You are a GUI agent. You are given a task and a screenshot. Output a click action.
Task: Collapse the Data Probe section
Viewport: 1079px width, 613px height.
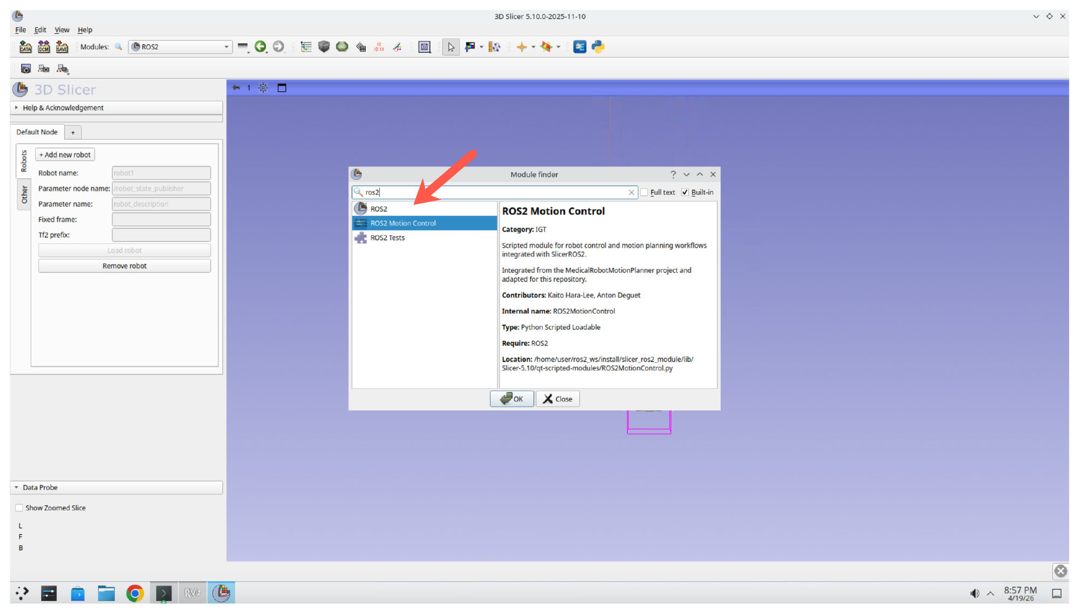pyautogui.click(x=16, y=487)
